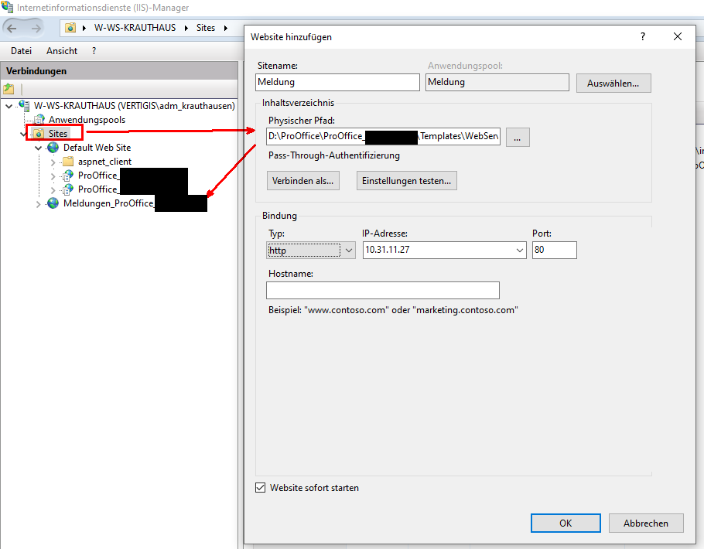Expand the Meldungen_ProOffice site node
This screenshot has width=704, height=549.
(38, 204)
